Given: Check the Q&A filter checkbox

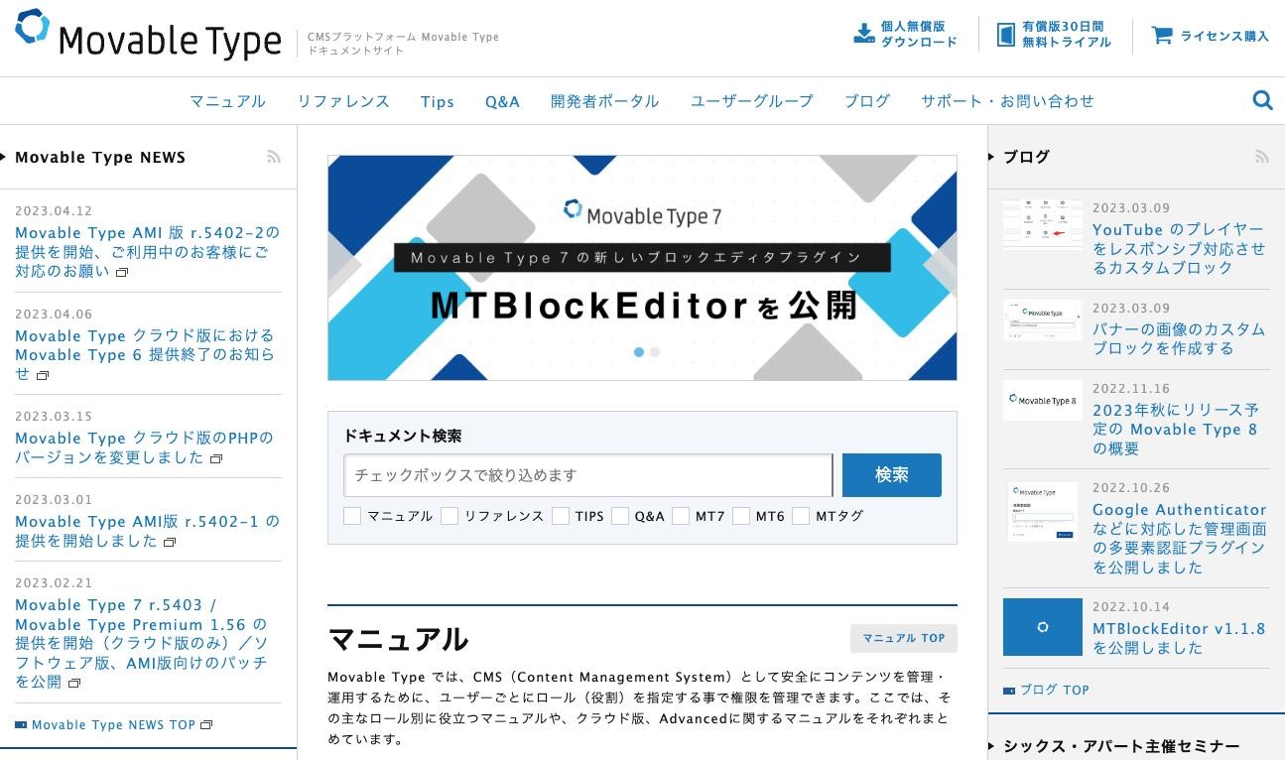Looking at the screenshot, I should click(620, 516).
